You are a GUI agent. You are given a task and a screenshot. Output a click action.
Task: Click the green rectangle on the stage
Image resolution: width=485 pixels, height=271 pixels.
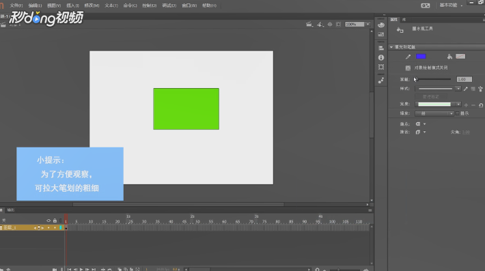coord(186,109)
